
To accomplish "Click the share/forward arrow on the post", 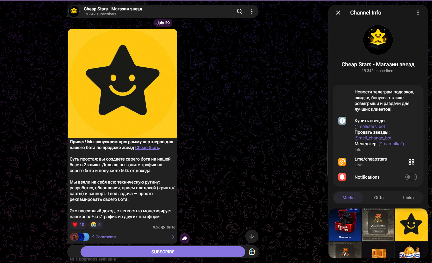I will point(185,238).
